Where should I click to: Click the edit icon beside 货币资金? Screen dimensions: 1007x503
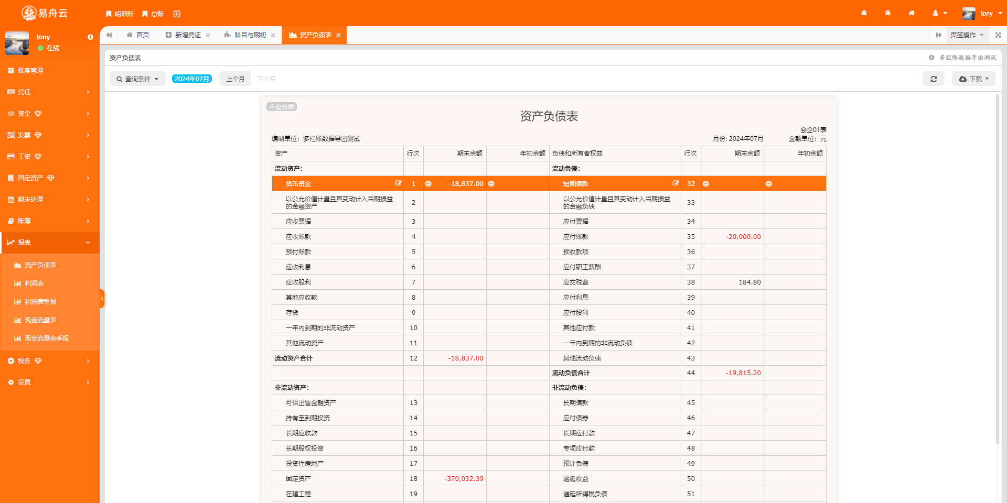398,183
